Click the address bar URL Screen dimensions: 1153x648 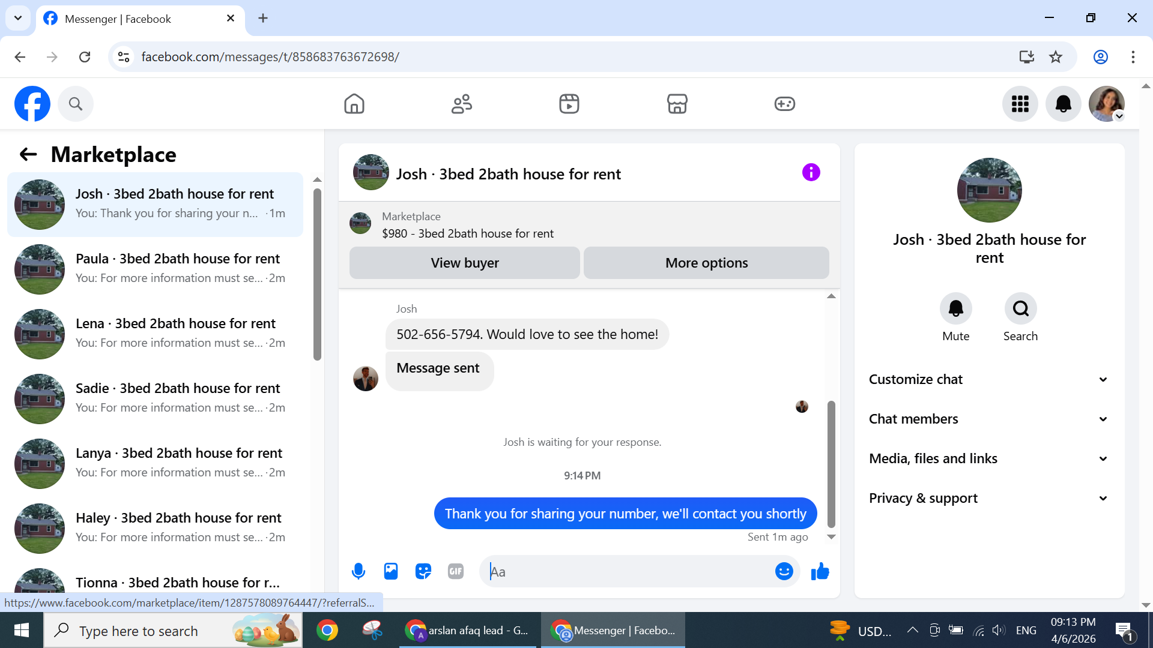270,57
